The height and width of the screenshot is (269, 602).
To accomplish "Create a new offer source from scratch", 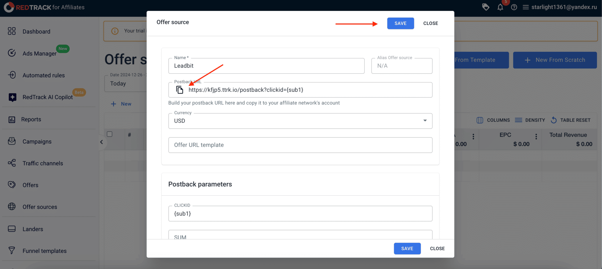I will click(x=555, y=60).
